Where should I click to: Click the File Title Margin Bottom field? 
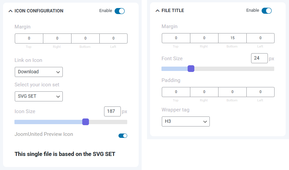(232, 38)
